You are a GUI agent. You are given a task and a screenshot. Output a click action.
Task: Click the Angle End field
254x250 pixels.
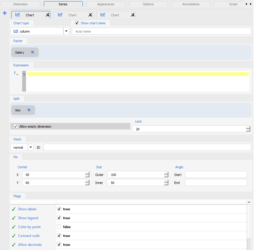pyautogui.click(x=216, y=183)
